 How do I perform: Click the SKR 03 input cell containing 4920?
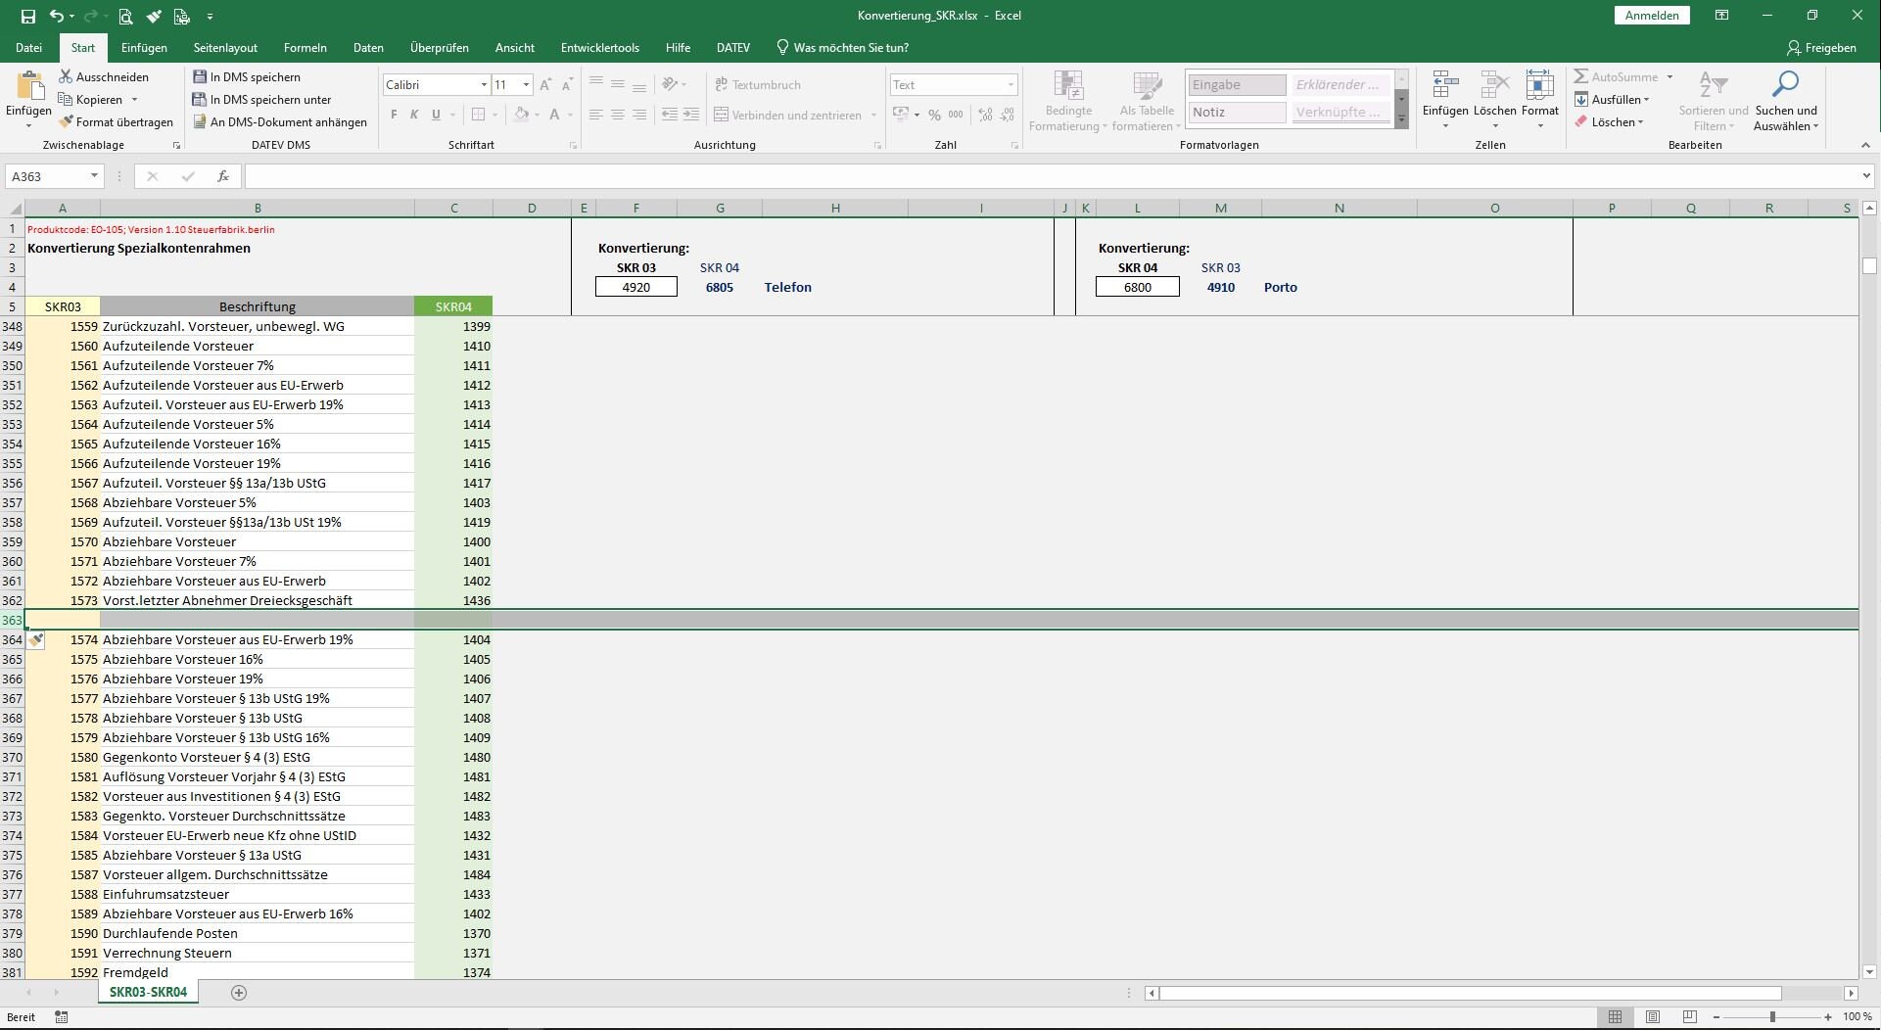pyautogui.click(x=636, y=287)
